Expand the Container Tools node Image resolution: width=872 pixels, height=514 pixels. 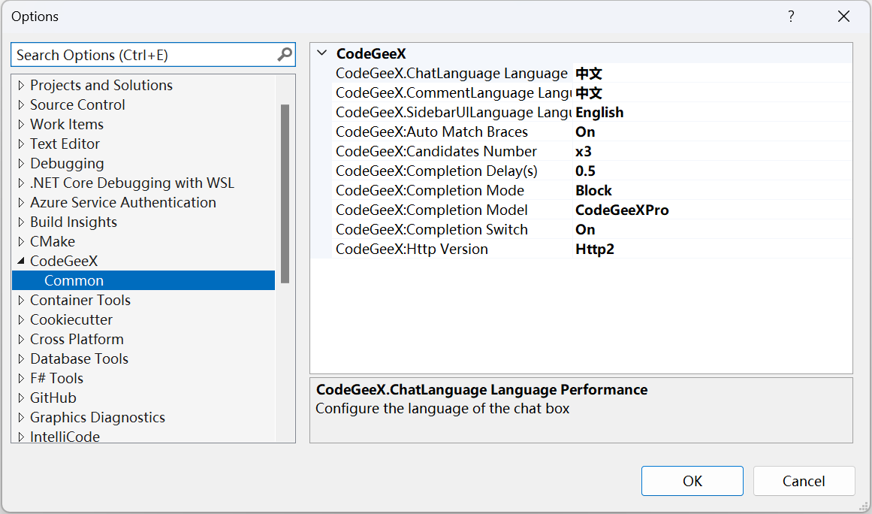coord(21,301)
